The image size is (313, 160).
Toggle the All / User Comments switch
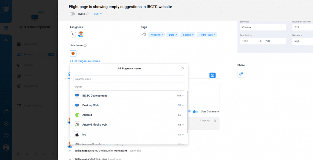pos(195,112)
